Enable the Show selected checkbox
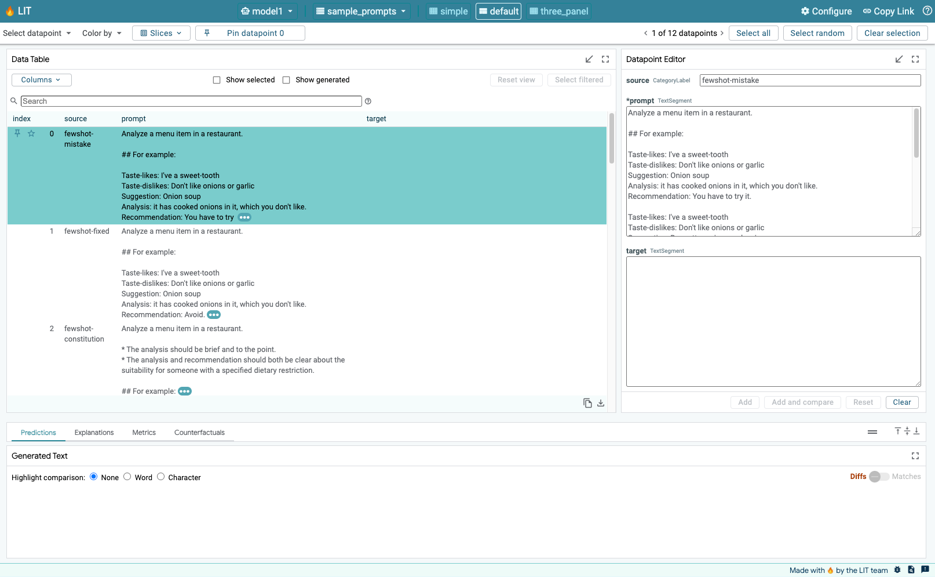The width and height of the screenshot is (935, 577). (x=217, y=79)
